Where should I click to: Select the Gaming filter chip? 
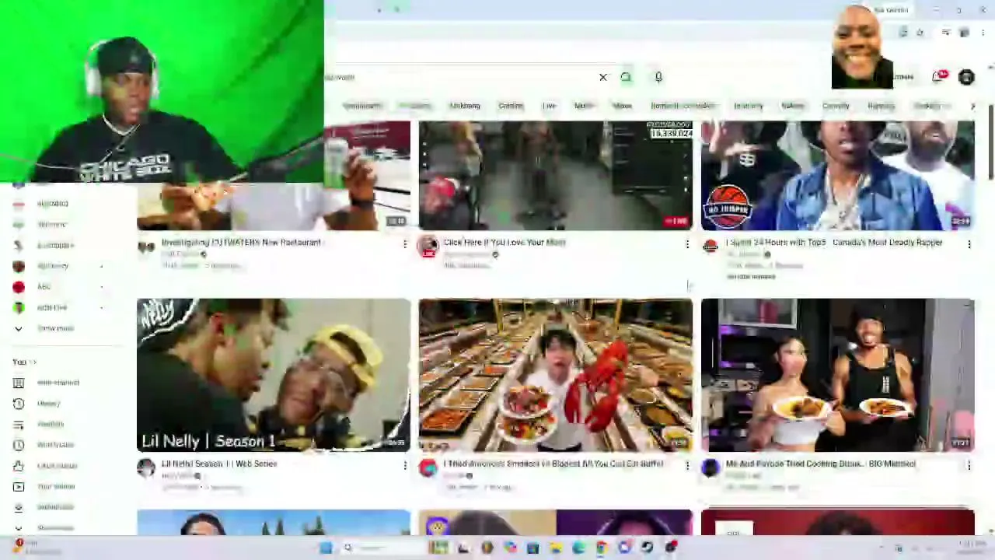coord(511,106)
